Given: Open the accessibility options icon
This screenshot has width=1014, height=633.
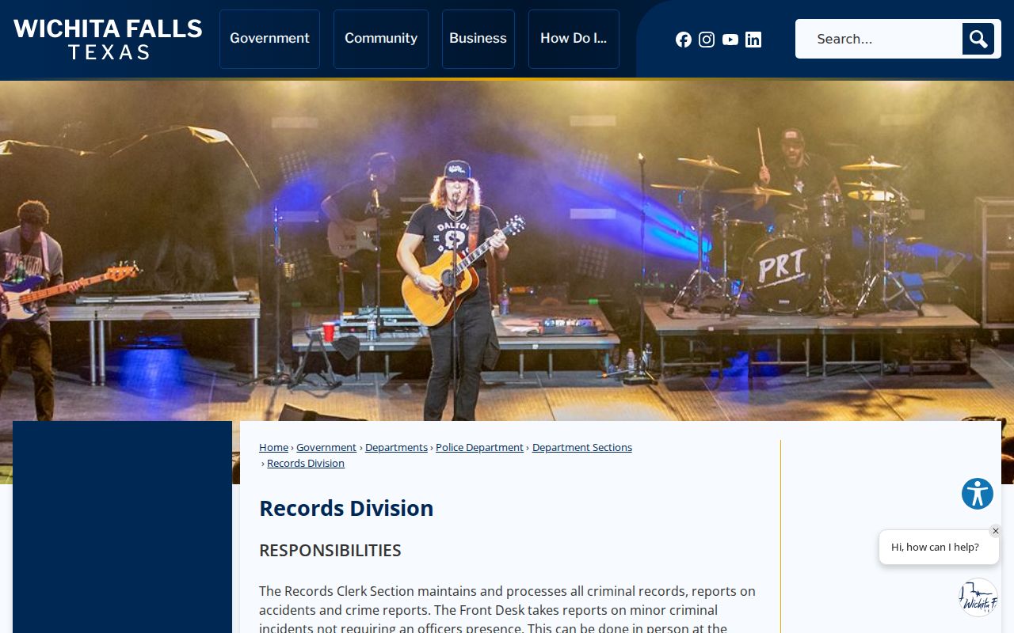Looking at the screenshot, I should [x=978, y=494].
